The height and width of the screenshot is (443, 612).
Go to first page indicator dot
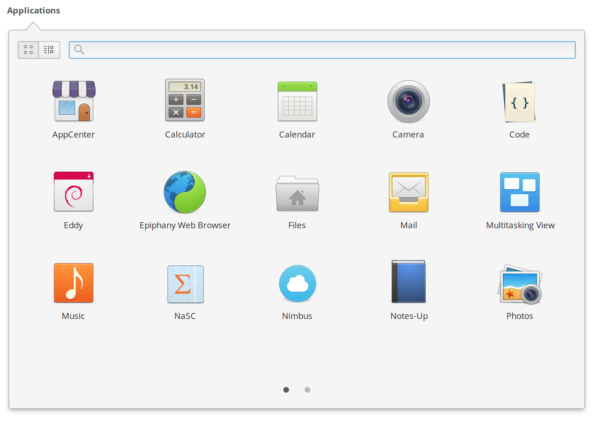point(286,390)
